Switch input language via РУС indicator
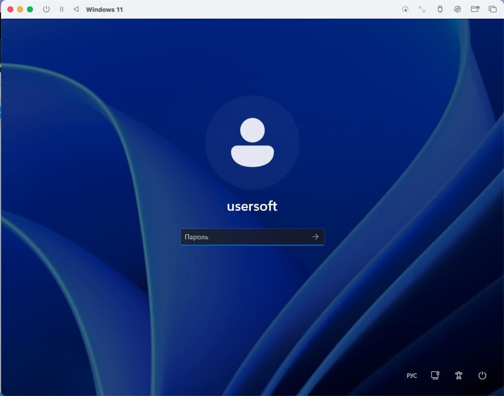The height and width of the screenshot is (396, 504). pyautogui.click(x=411, y=376)
